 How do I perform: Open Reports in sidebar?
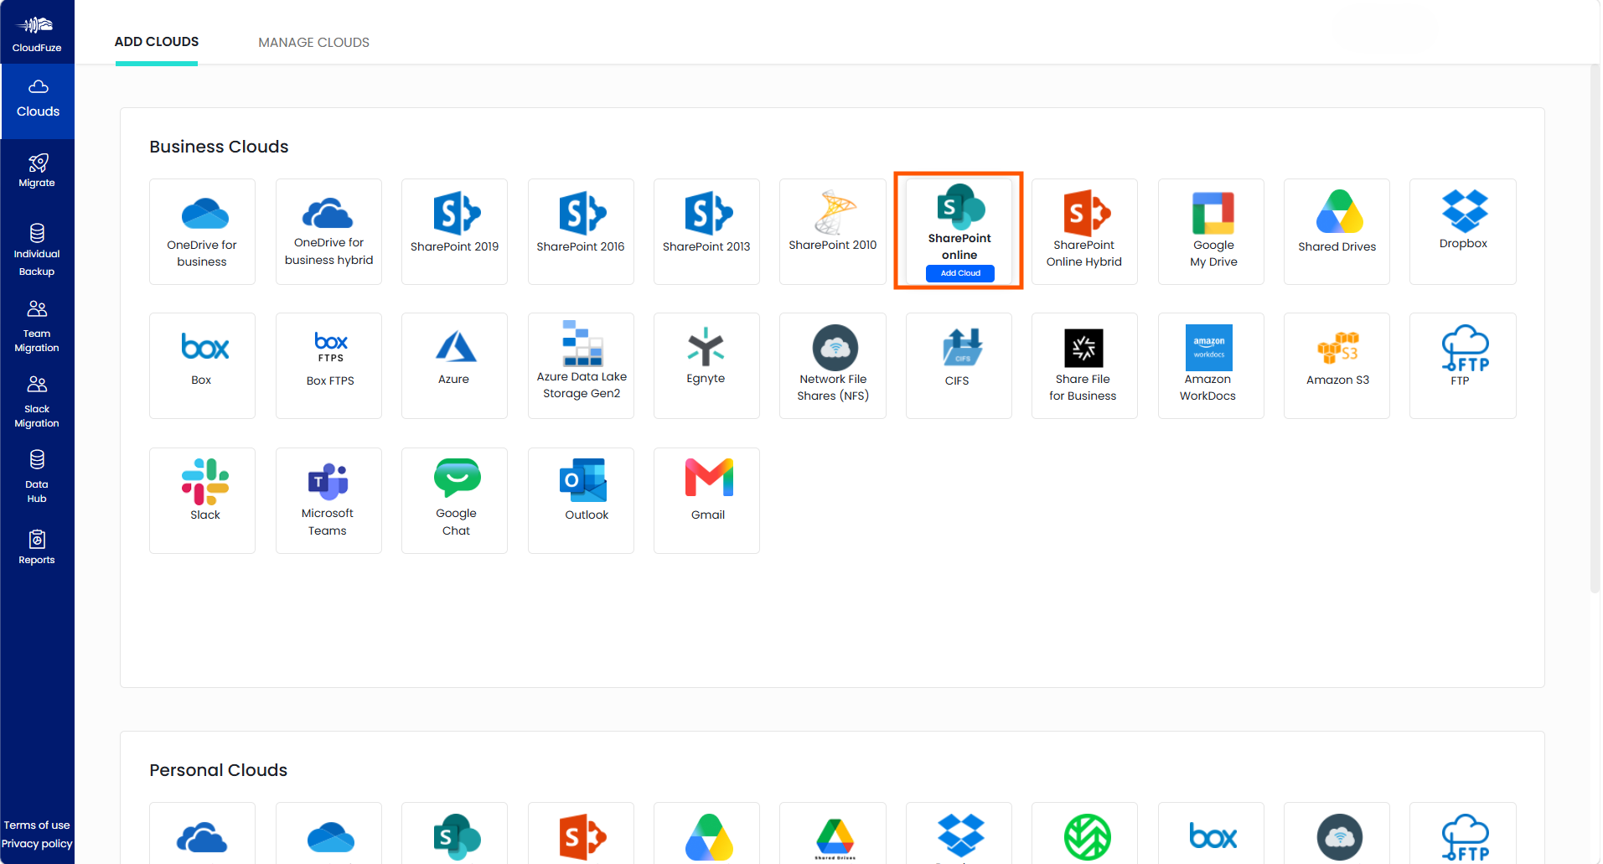point(37,547)
